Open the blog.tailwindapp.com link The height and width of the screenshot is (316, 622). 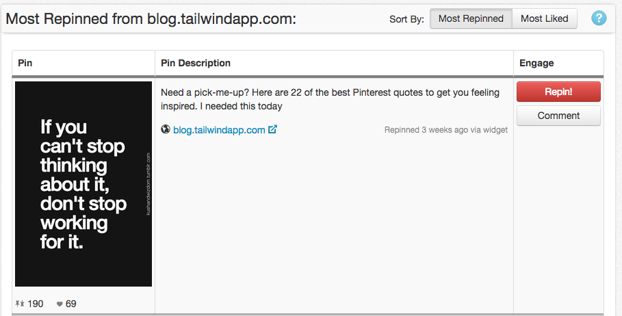point(219,130)
